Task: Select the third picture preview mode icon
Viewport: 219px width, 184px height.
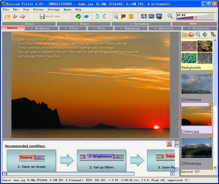Action: pyautogui.click(x=159, y=16)
